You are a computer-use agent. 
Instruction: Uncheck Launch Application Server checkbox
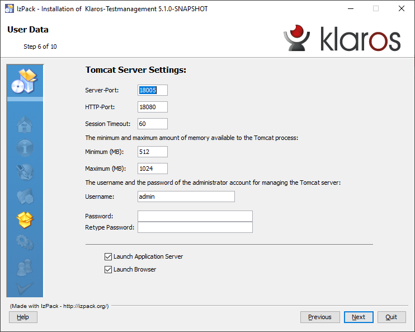(x=108, y=256)
